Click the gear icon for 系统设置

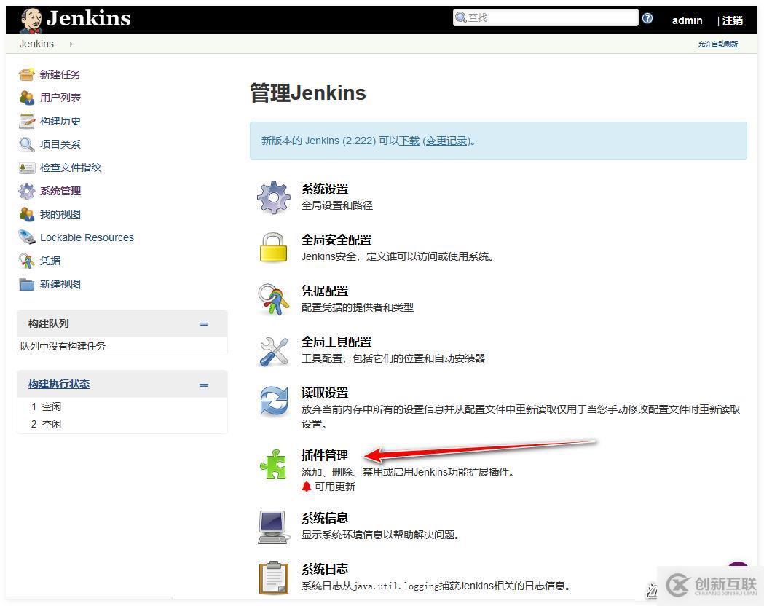(273, 197)
